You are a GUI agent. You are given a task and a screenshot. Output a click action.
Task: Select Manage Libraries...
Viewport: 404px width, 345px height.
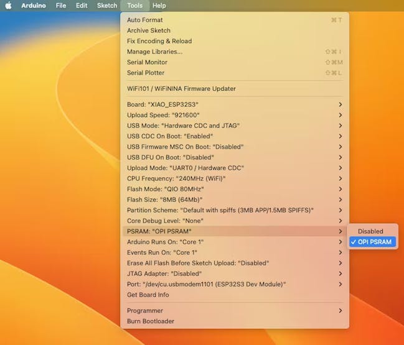(x=154, y=52)
